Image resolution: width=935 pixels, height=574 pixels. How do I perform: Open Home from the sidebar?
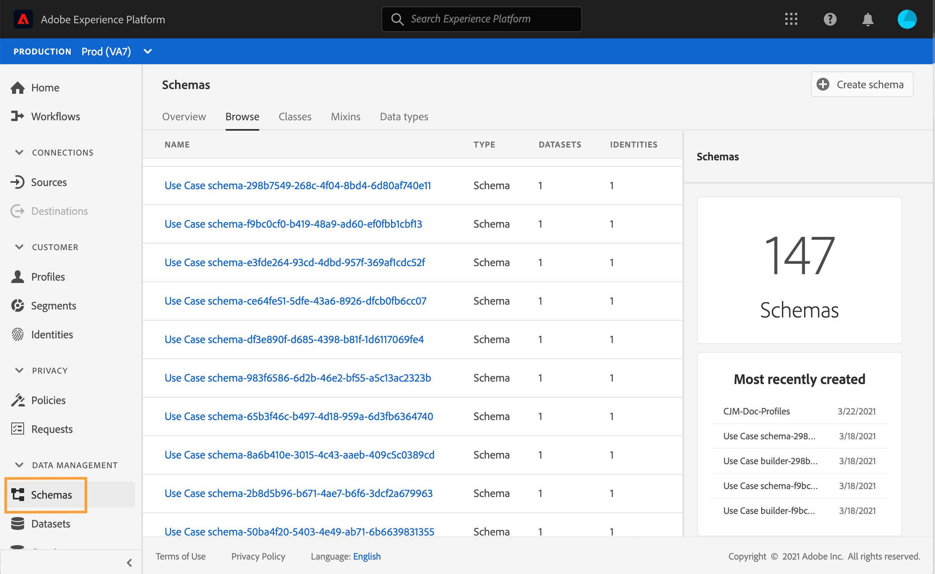pyautogui.click(x=45, y=88)
